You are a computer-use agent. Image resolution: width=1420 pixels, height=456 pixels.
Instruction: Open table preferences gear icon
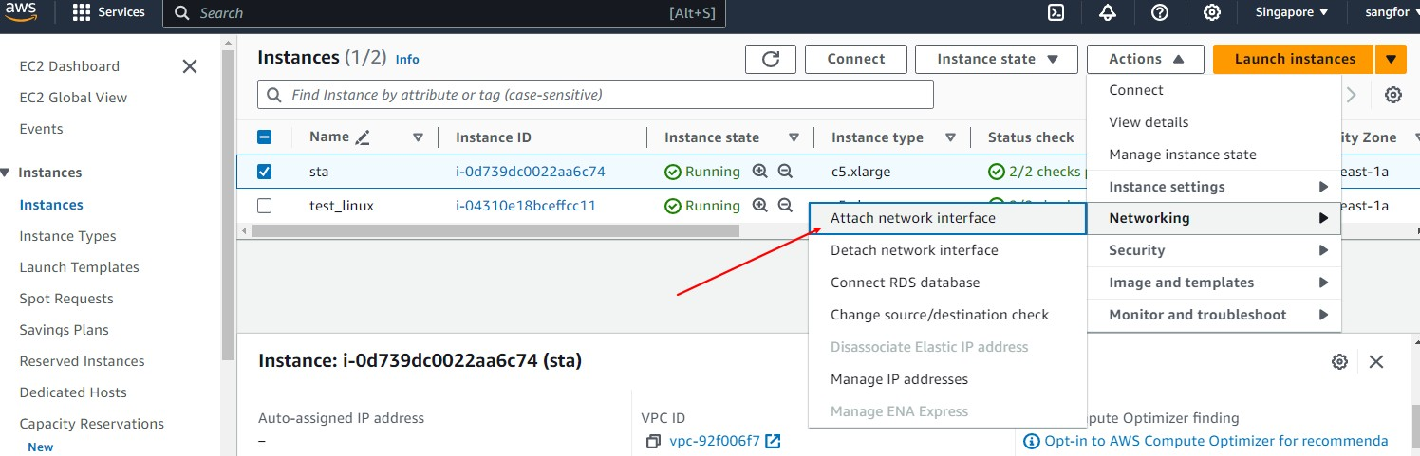click(x=1393, y=95)
